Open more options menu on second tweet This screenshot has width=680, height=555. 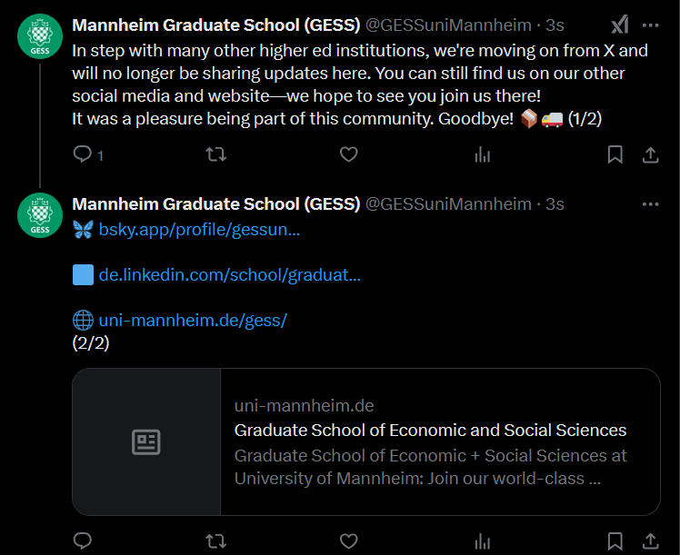click(x=651, y=203)
